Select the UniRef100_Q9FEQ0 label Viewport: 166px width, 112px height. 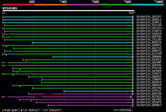tap(149, 37)
